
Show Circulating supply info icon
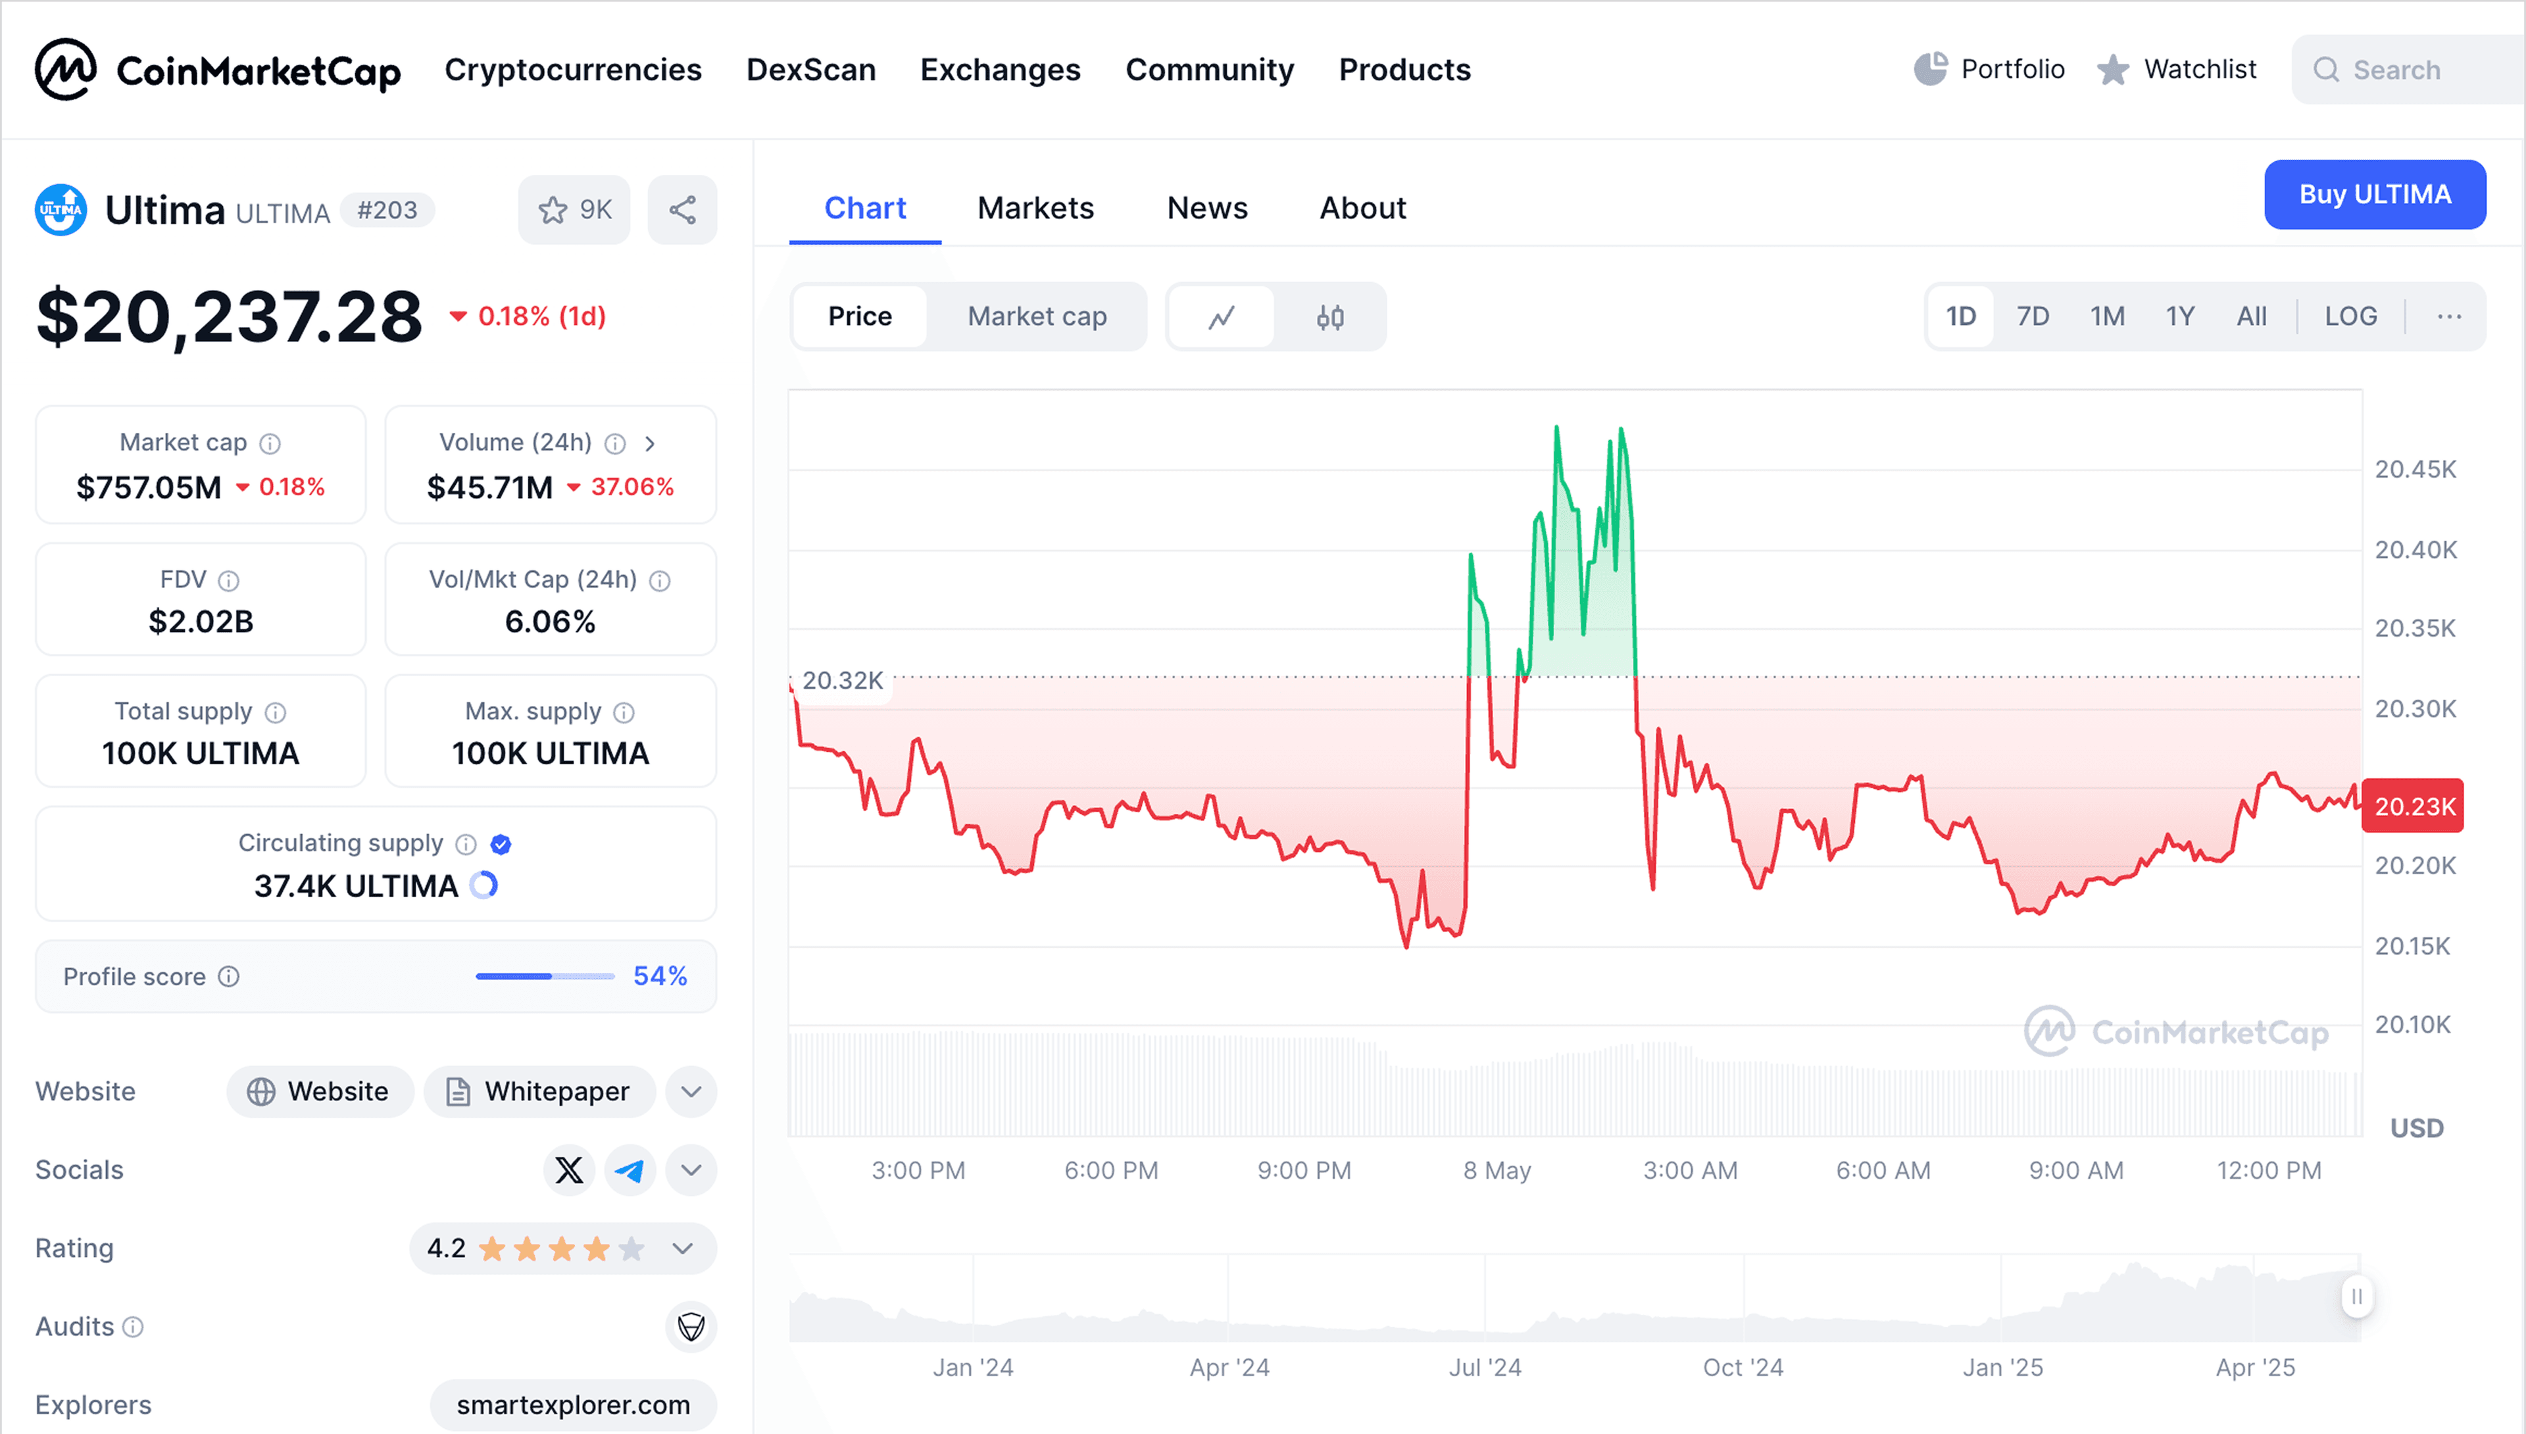[x=466, y=844]
